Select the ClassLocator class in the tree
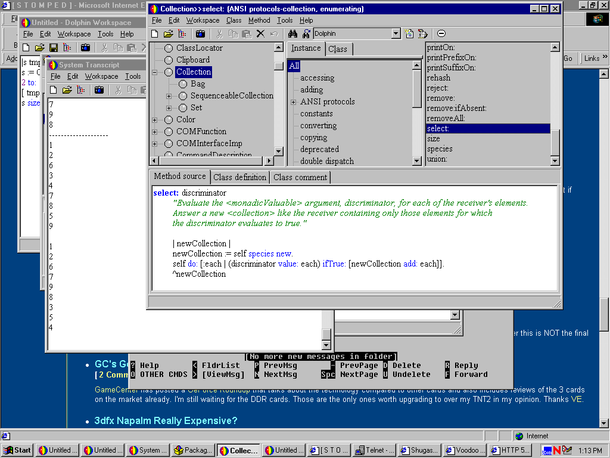The image size is (610, 458). (200, 48)
